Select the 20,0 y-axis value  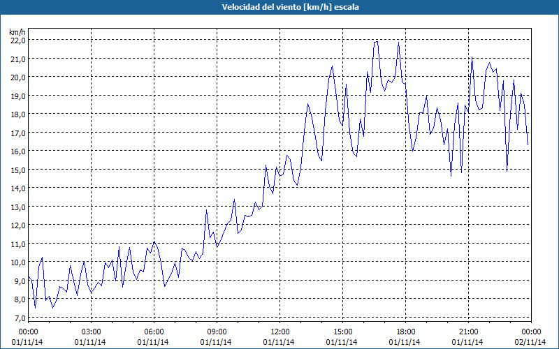(18, 77)
